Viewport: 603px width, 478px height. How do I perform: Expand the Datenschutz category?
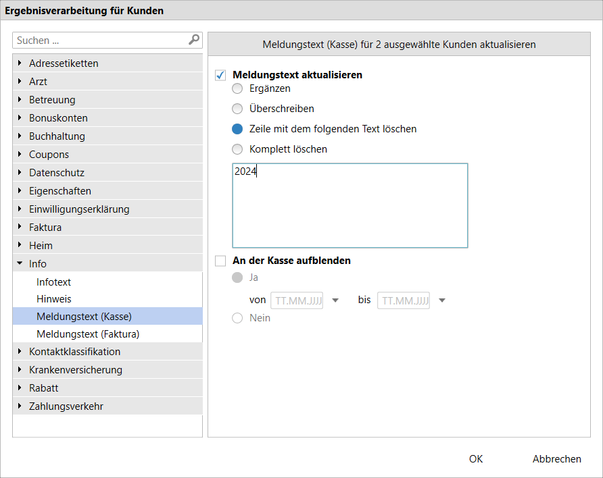(20, 172)
